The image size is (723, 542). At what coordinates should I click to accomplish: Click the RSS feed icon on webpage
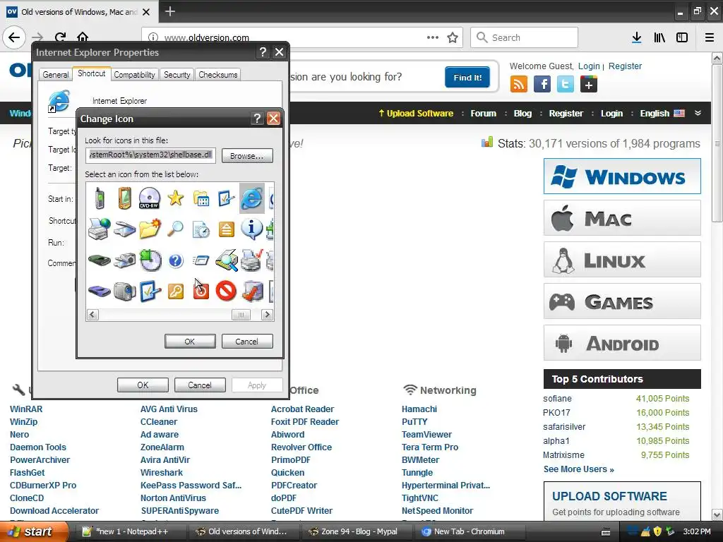(519, 85)
